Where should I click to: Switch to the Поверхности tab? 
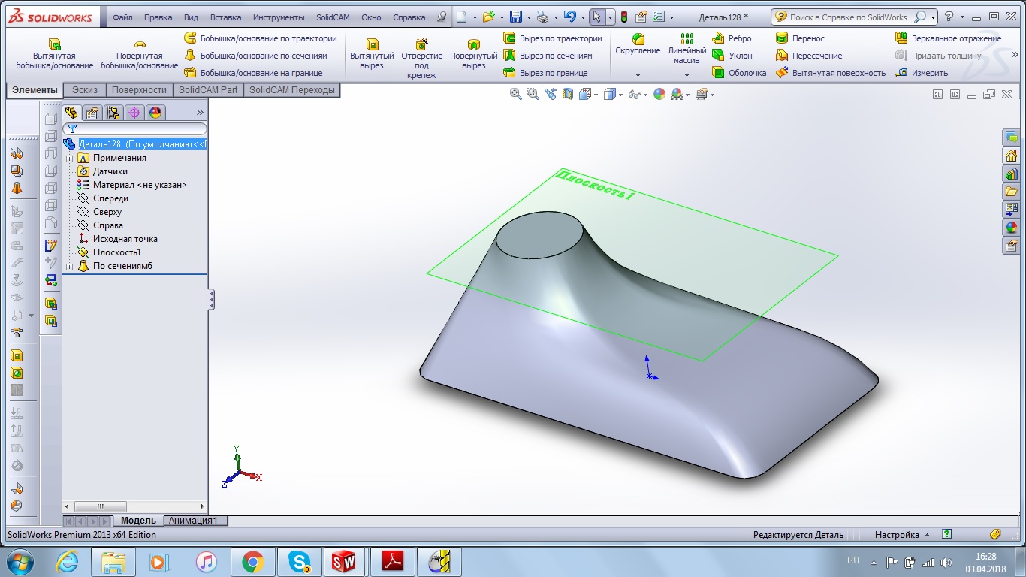click(139, 90)
